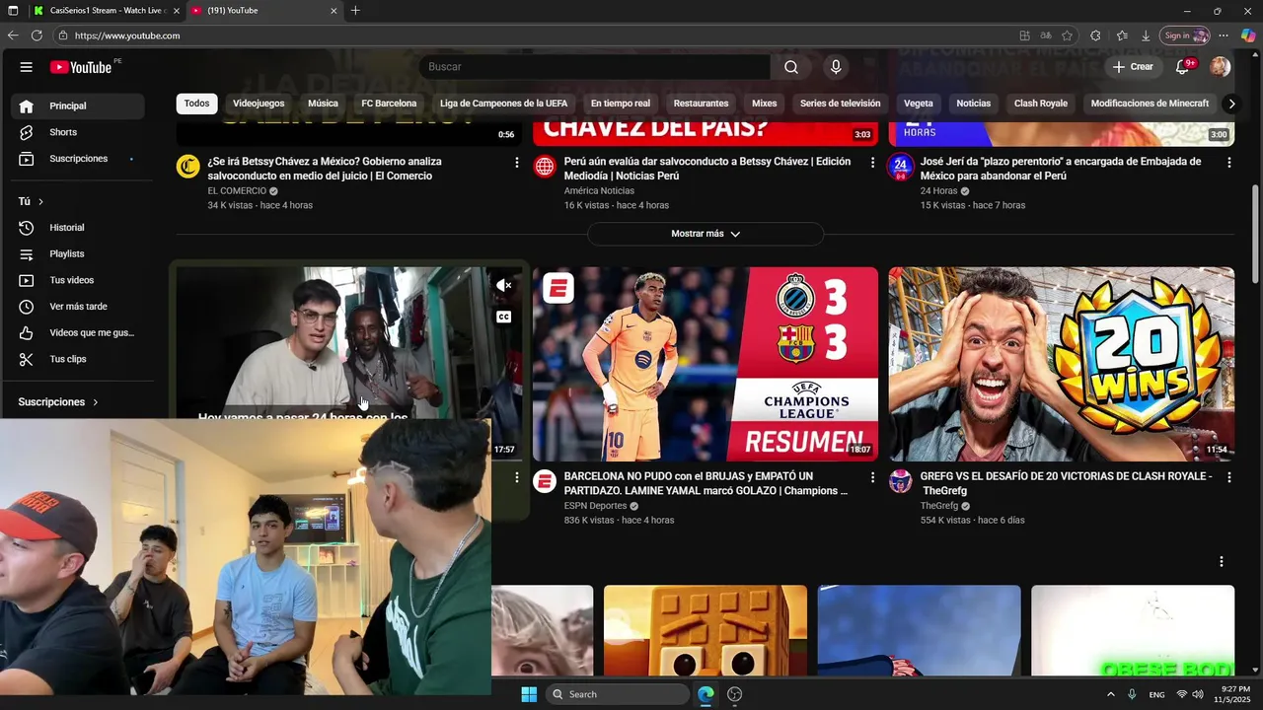Click the TheGrefg channel avatar
This screenshot has width=1263, height=710.
[900, 481]
